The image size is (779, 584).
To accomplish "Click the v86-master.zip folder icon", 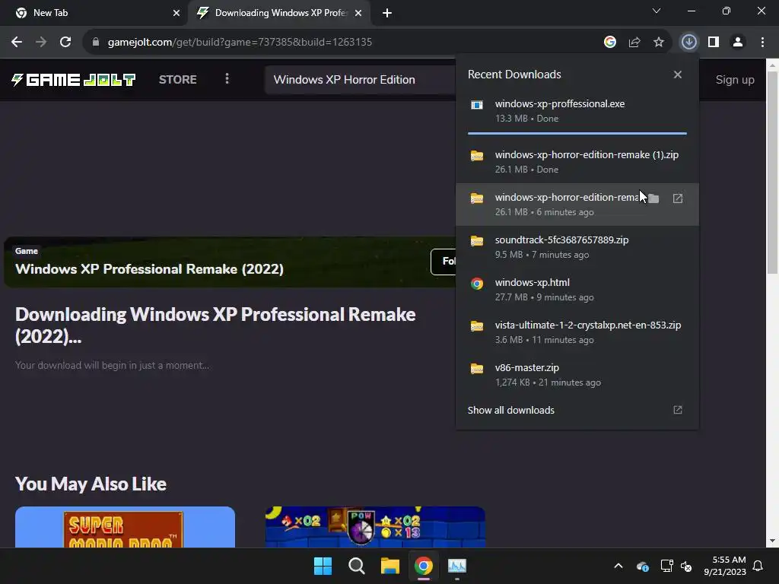I will click(477, 369).
